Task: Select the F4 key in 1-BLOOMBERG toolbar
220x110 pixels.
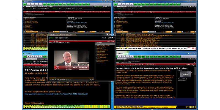Action: coord(40,4)
